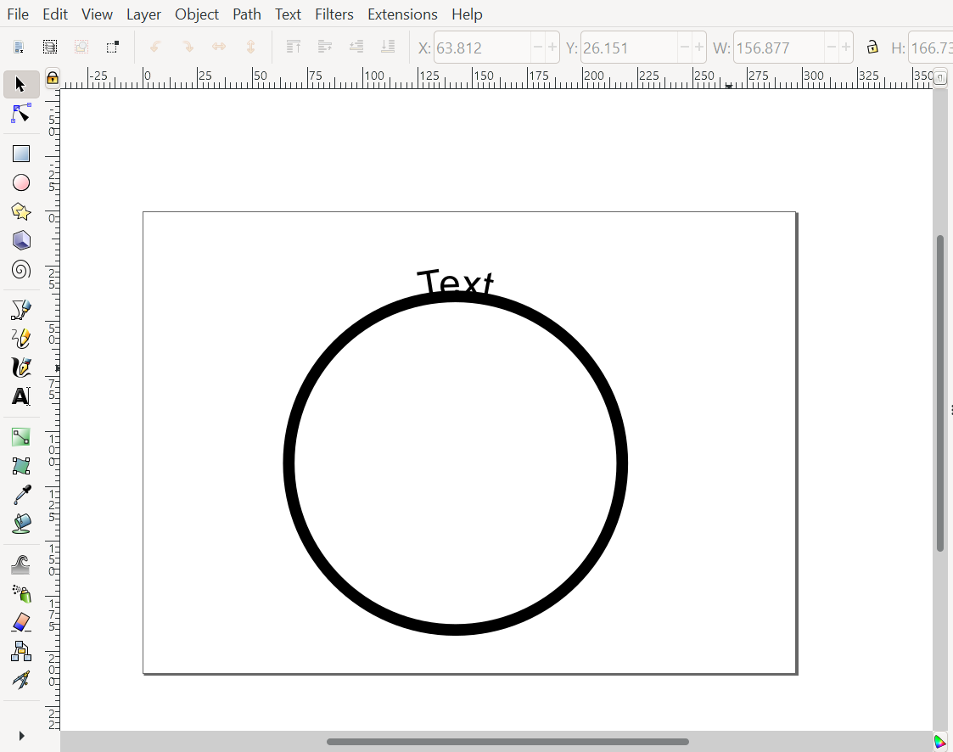The width and height of the screenshot is (953, 752).
Task: Select the Spray objects tool
Action: (21, 594)
